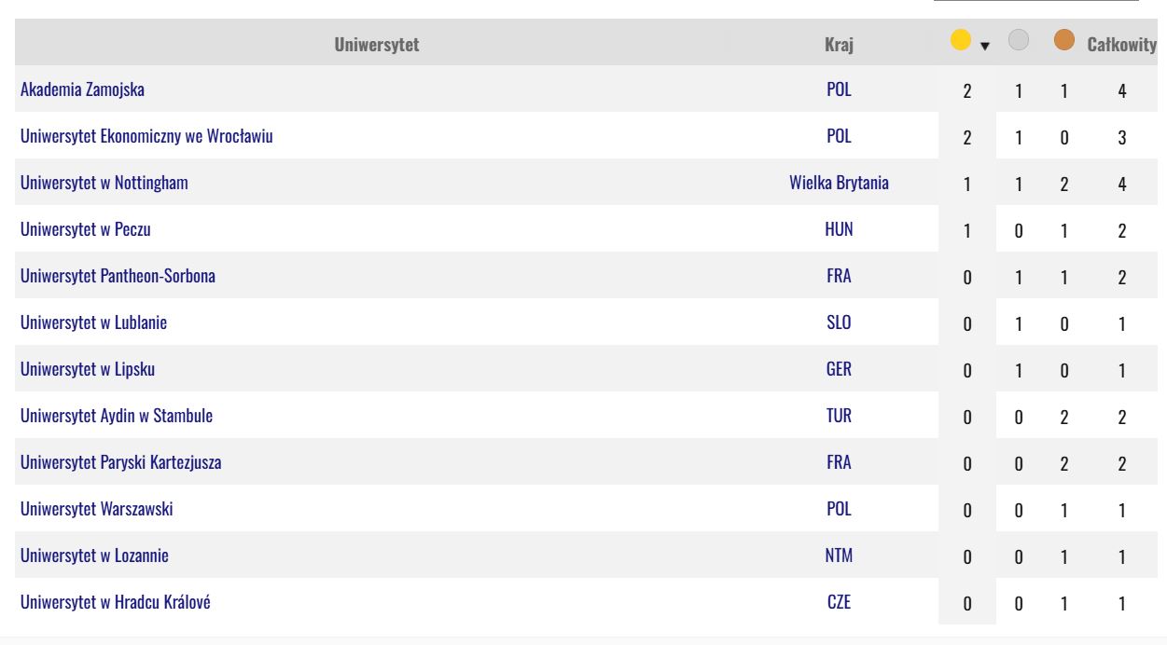Sort table by Kraj column header

tap(840, 43)
